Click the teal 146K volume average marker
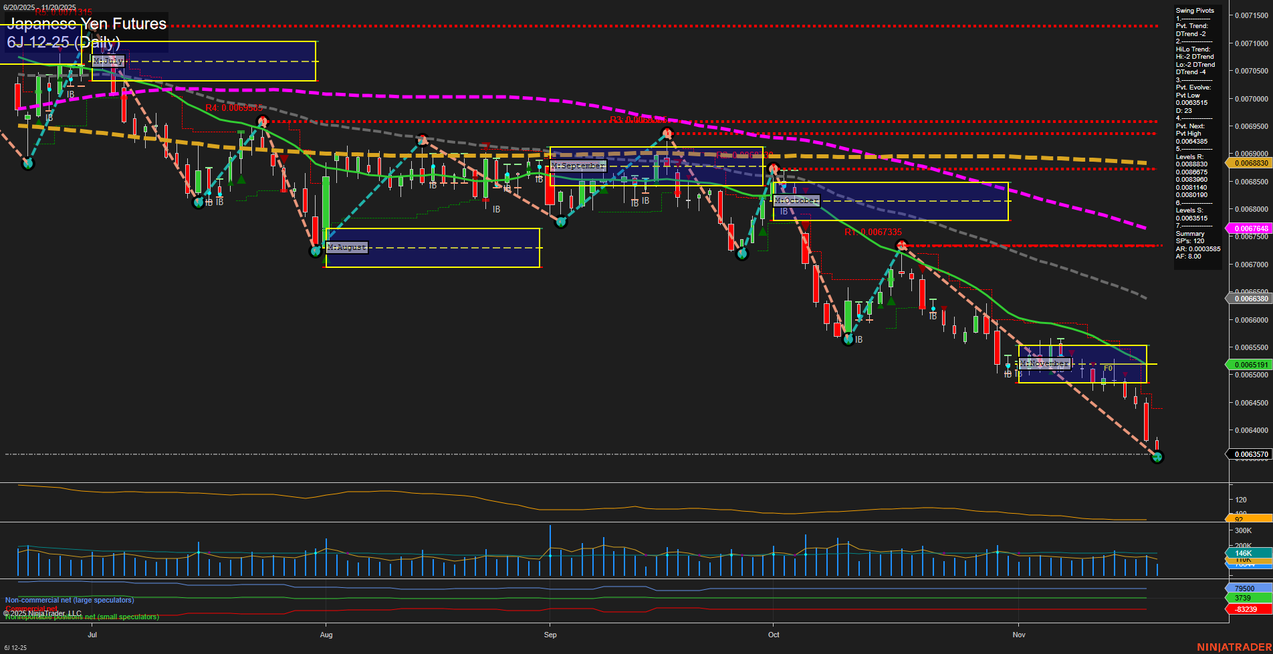 [1244, 553]
